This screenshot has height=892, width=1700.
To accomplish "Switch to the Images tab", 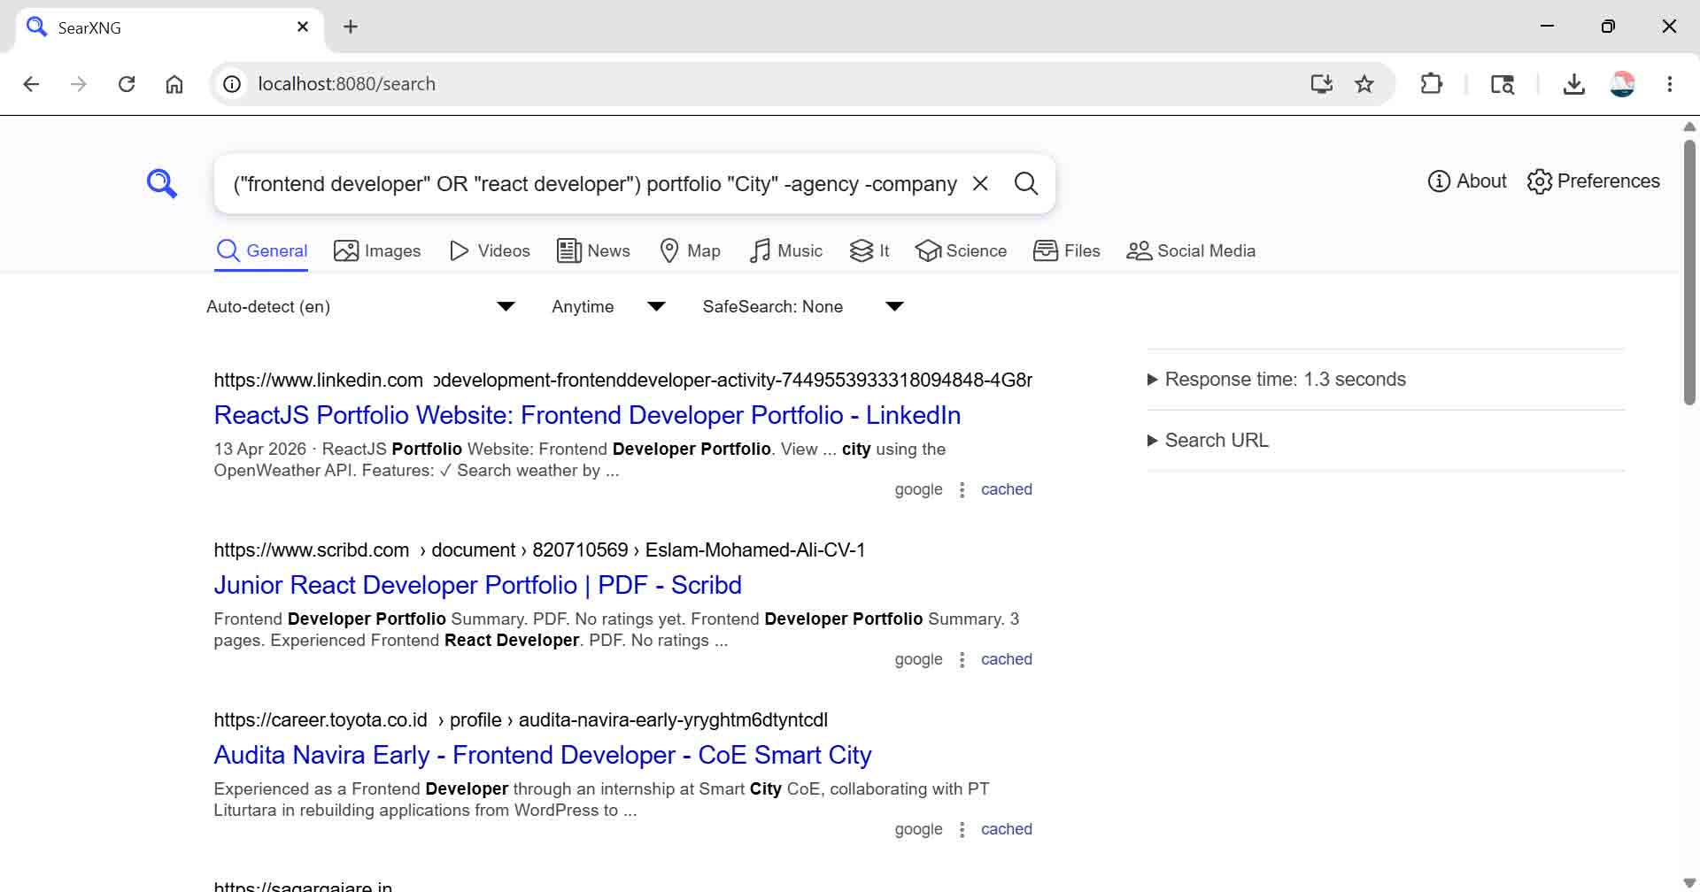I will click(377, 251).
